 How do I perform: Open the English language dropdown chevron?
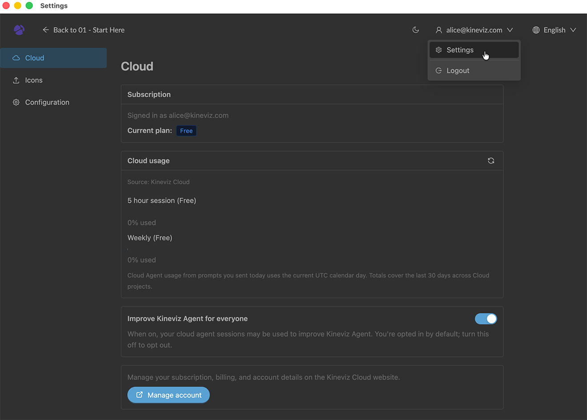click(573, 30)
